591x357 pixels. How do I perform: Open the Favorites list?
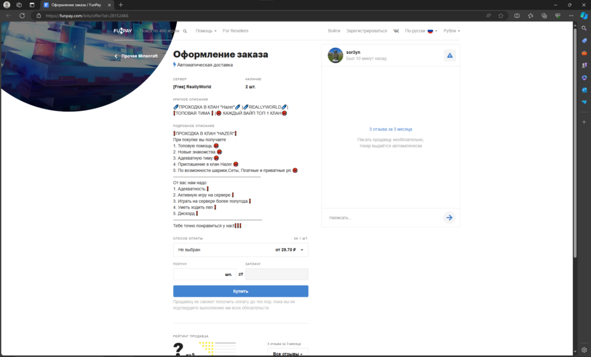click(530, 16)
